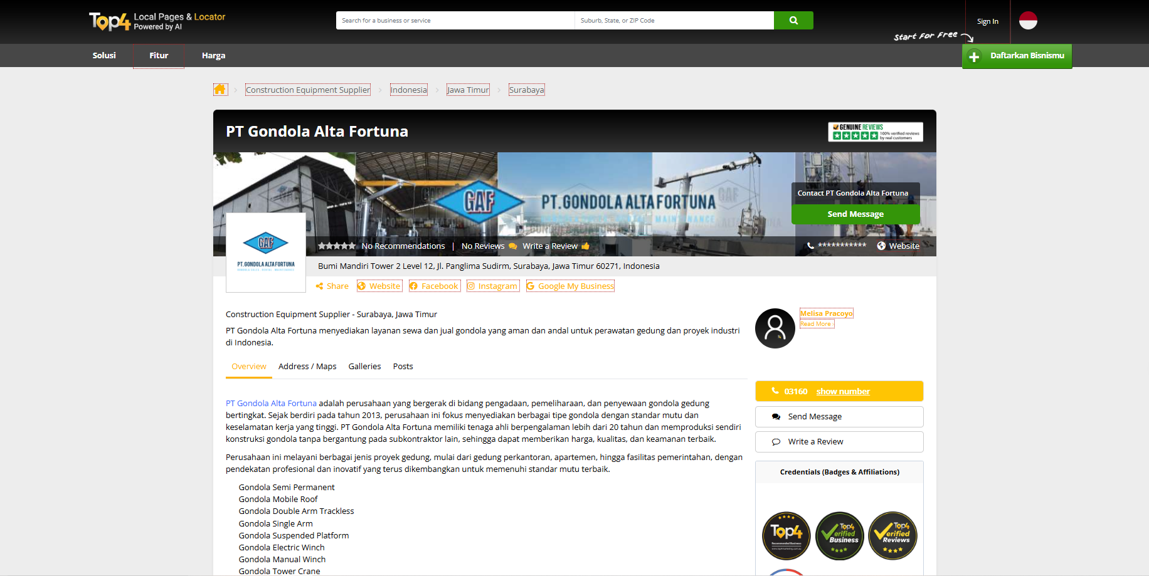Click the Top4 Verified Reviews badge
The image size is (1149, 576).
pyautogui.click(x=893, y=536)
